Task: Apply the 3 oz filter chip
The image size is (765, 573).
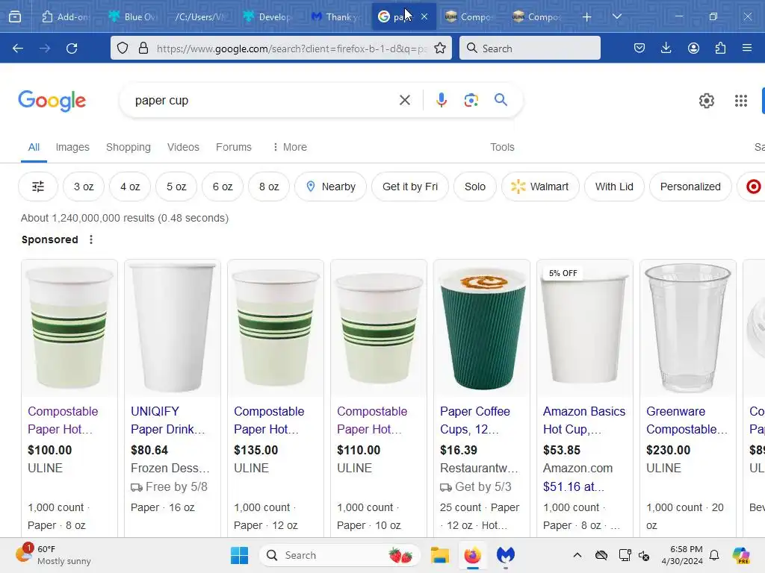Action: (84, 187)
